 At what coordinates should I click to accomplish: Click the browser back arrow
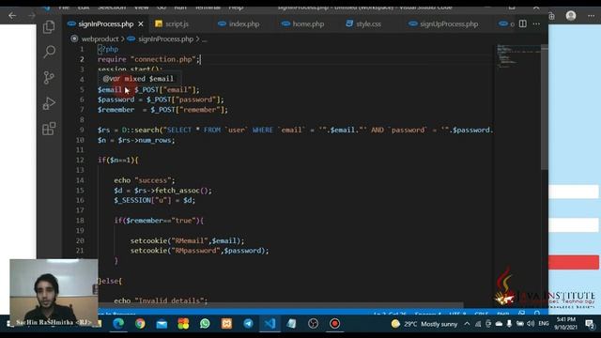click(12, 16)
